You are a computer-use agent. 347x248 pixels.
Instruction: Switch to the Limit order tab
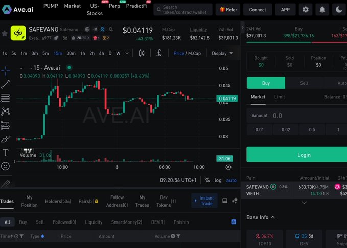point(280,97)
